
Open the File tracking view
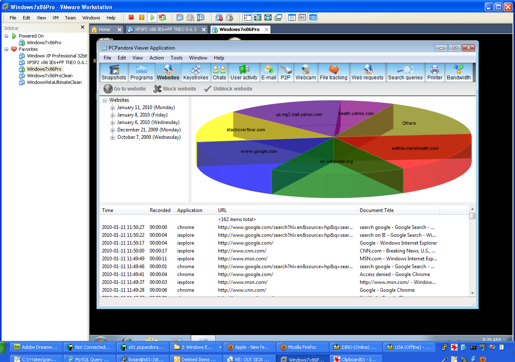point(334,72)
